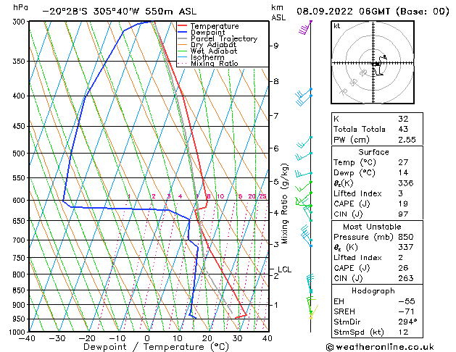Click the 500 hPa pressure label
Viewport: 456px width, 352px height.
click(20, 153)
